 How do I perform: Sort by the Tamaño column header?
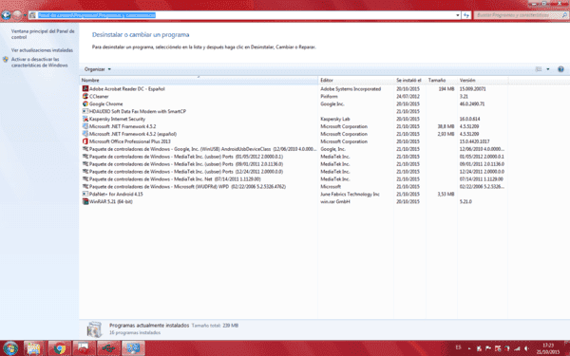442,80
